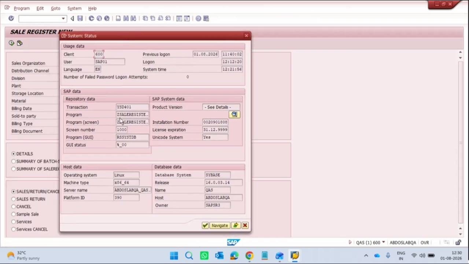Select the Services CANCEL radio button
Screen dimensions: 469x264
14,229
